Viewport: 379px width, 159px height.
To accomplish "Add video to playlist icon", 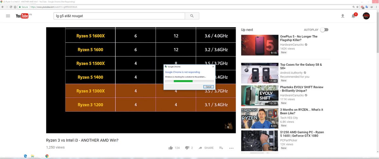I will tap(221, 148).
